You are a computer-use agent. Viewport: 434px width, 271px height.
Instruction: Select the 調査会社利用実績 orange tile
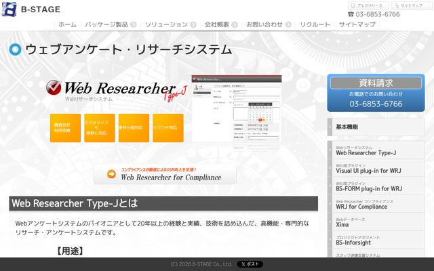click(65, 128)
